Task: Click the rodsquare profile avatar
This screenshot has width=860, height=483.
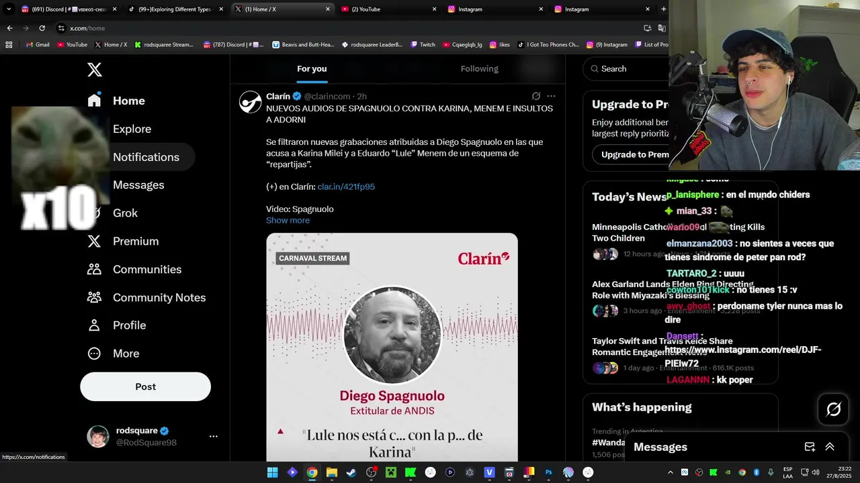Action: [98, 436]
